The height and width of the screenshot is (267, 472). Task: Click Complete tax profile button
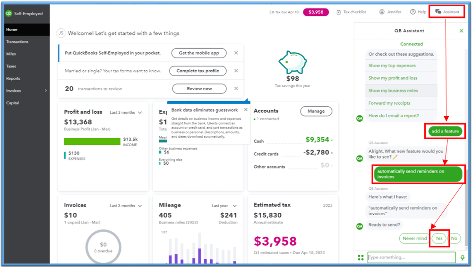coord(198,71)
